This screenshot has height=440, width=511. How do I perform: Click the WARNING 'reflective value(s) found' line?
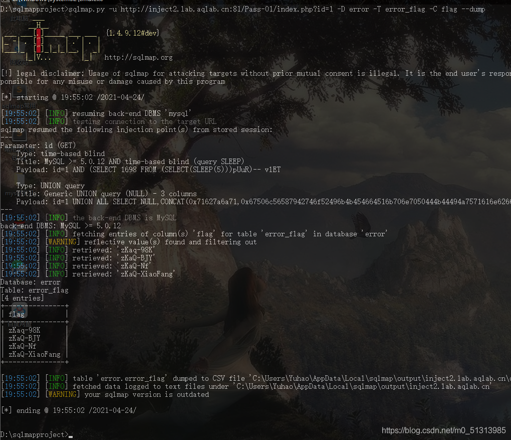129,242
